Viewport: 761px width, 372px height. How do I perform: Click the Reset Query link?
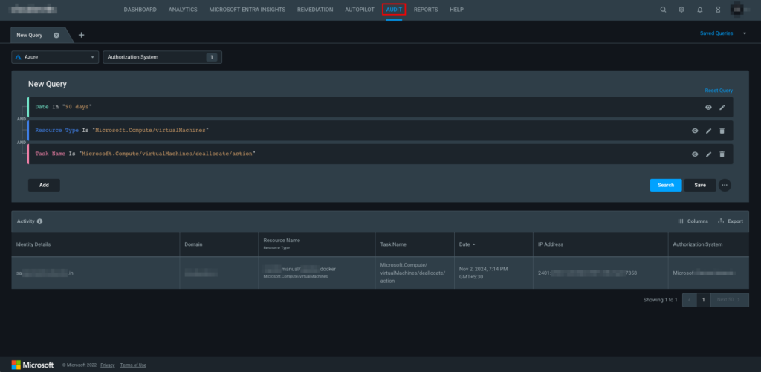(719, 91)
